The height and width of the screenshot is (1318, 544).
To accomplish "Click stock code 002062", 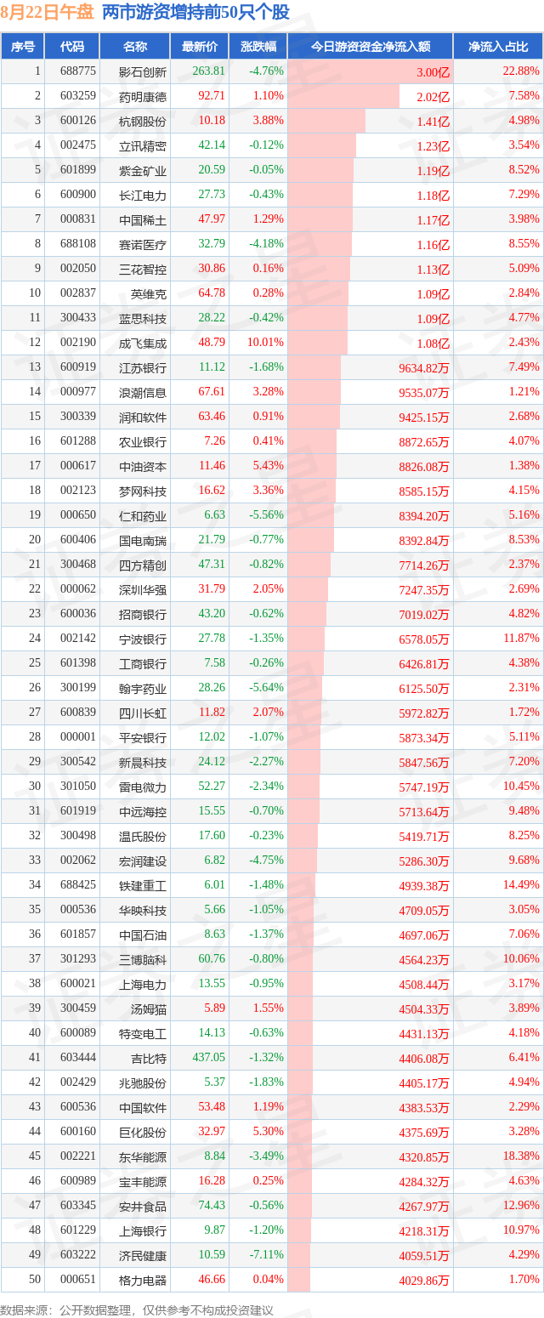I will pyautogui.click(x=77, y=861).
